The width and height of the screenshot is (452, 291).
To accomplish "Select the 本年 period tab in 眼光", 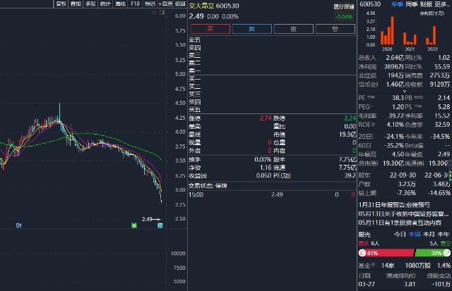I will (444, 235).
